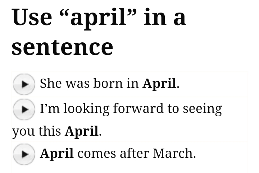Click the word "I'm" in the second sentence

pos(50,108)
